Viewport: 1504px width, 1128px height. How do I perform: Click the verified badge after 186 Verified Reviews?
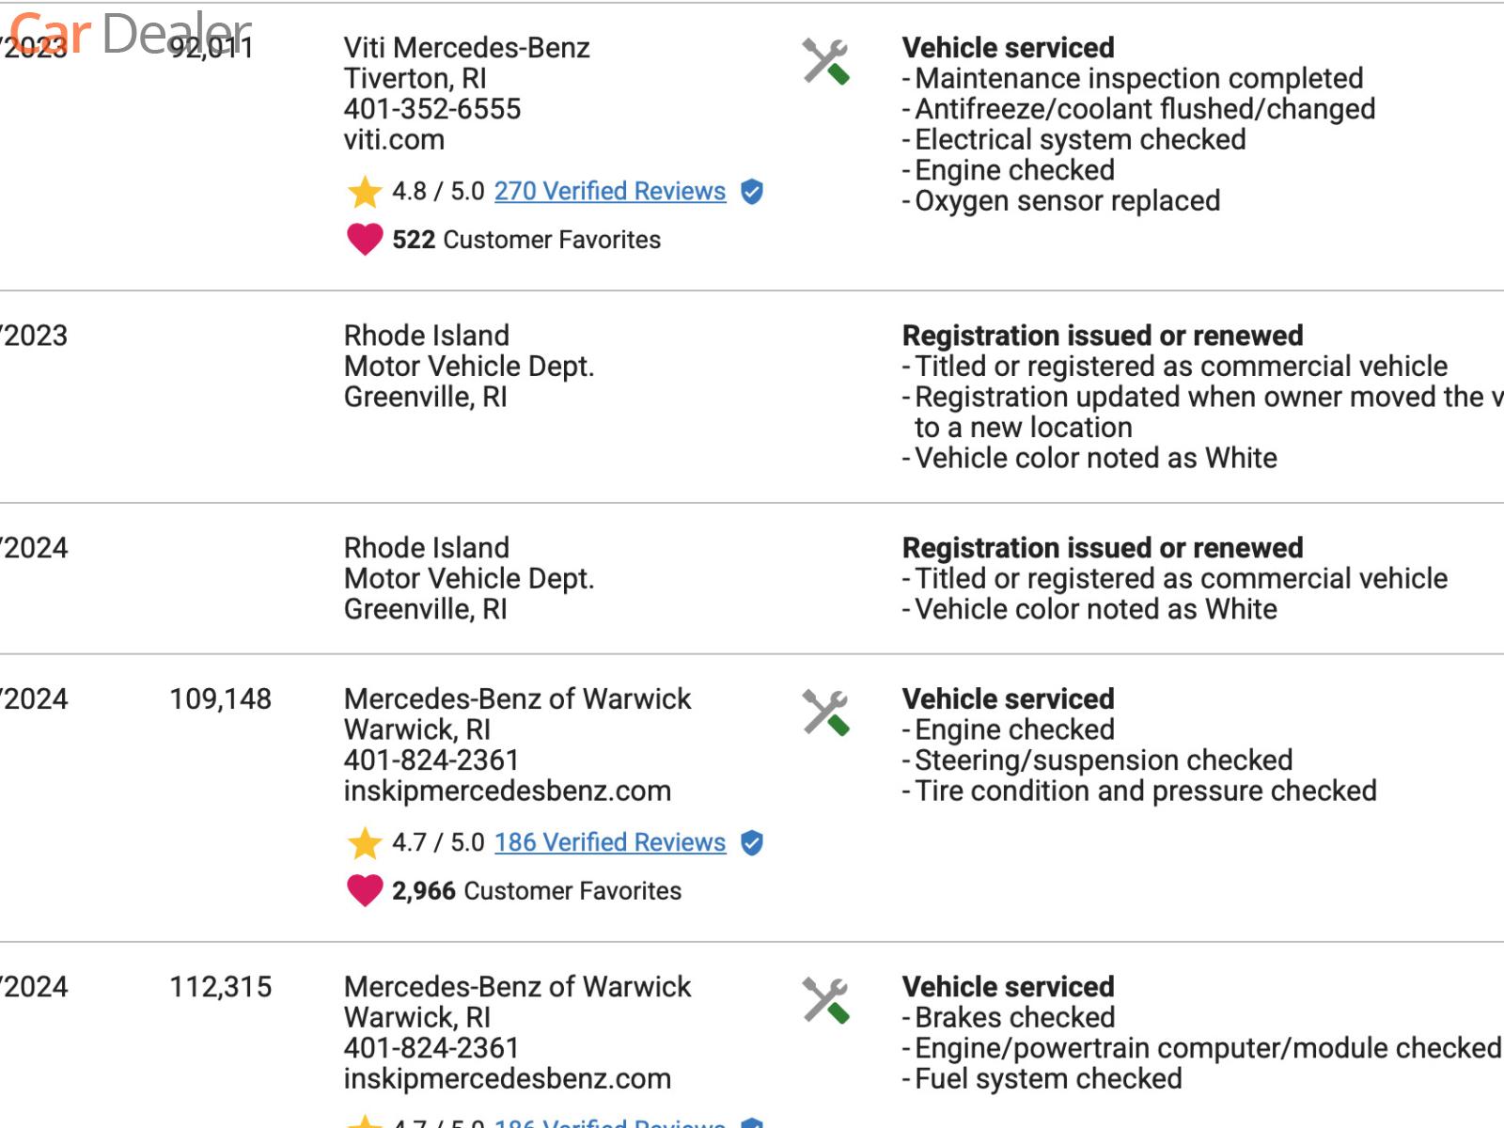click(752, 843)
